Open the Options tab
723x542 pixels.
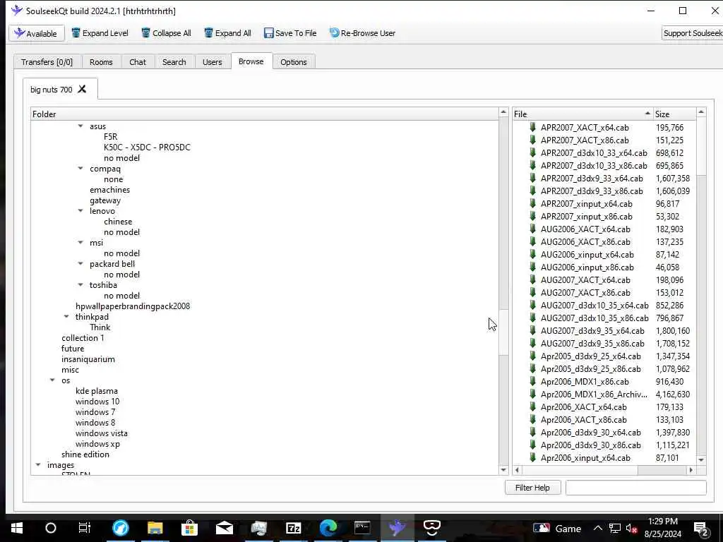tap(293, 62)
